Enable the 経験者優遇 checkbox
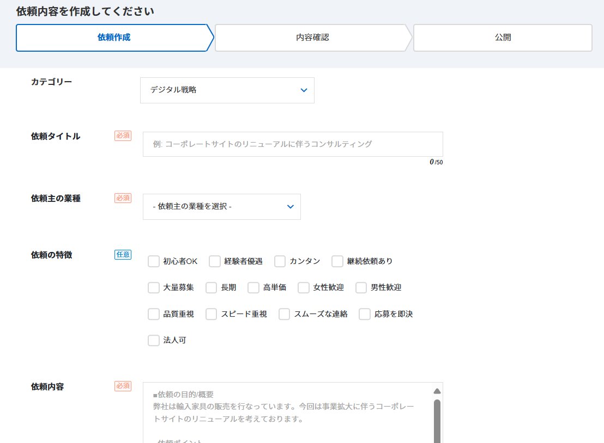The height and width of the screenshot is (443, 604). (x=215, y=261)
